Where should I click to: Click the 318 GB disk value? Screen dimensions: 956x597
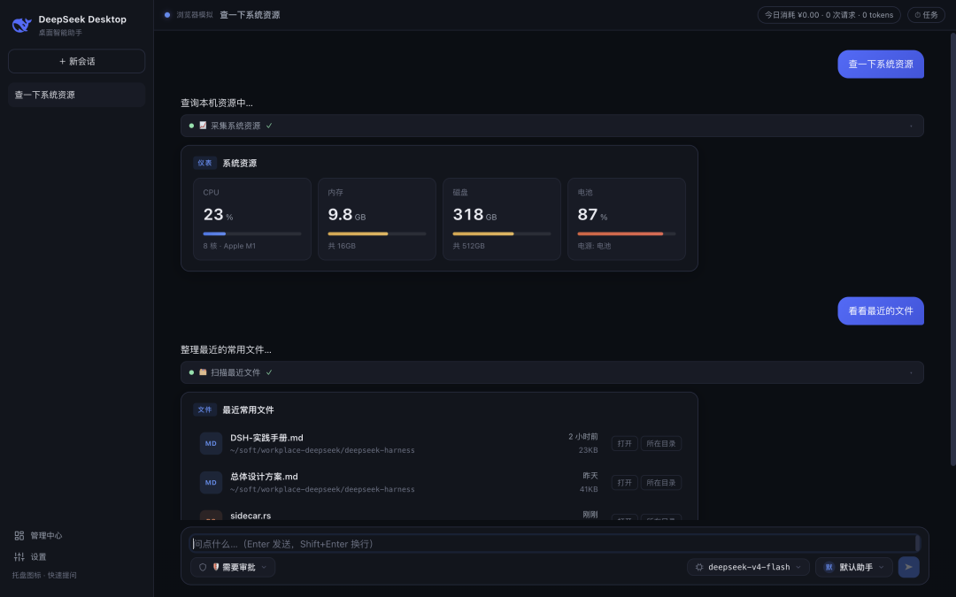point(474,214)
